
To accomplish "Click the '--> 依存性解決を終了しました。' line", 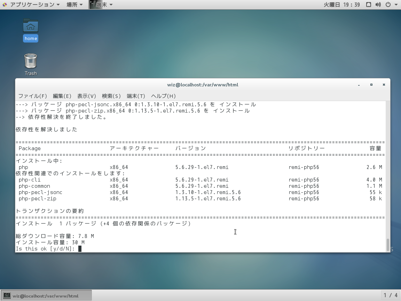I will pos(61,117).
